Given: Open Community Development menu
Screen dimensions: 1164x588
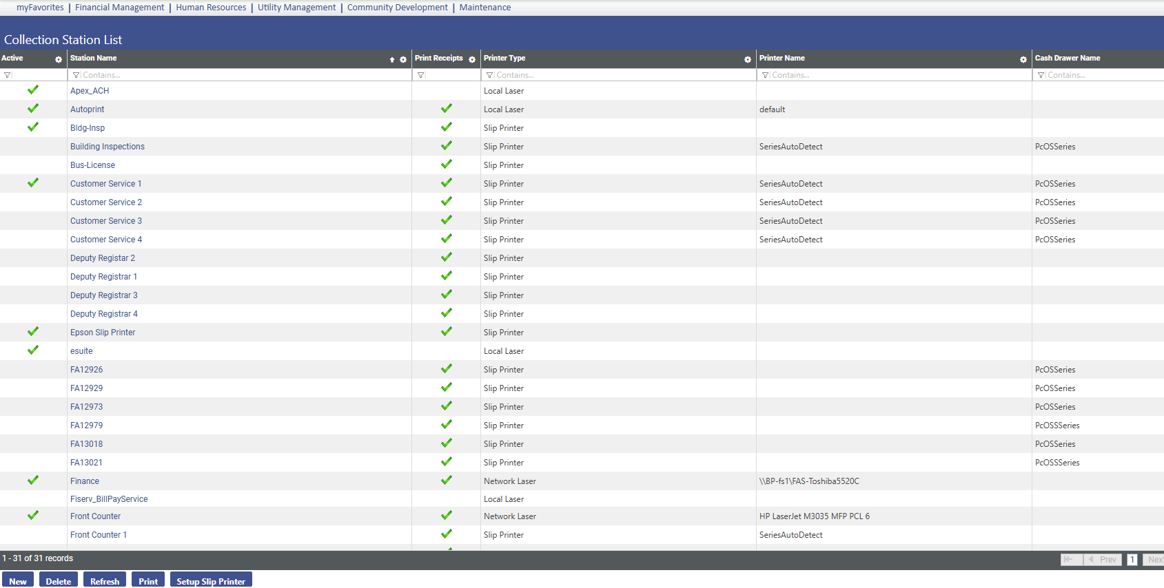Looking at the screenshot, I should [398, 8].
